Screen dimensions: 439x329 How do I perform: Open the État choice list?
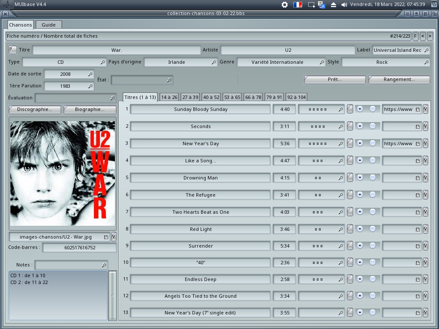tap(142, 80)
